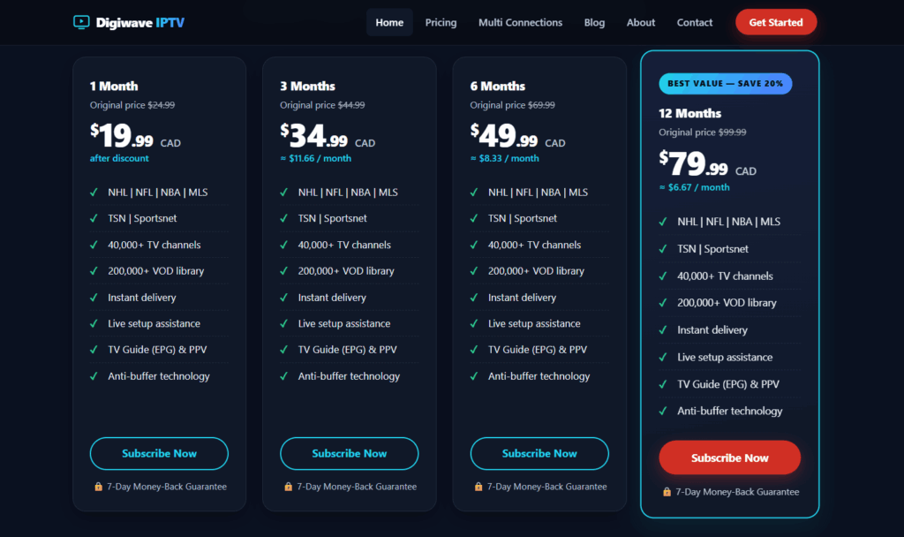Click the lock icon under the 1 Month plan
The image size is (904, 537).
point(99,487)
